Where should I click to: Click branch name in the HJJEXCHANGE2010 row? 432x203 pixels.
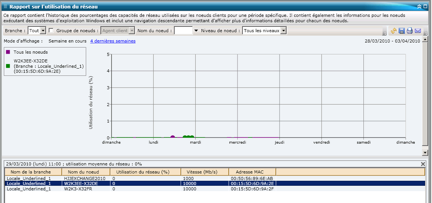pyautogui.click(x=29, y=178)
